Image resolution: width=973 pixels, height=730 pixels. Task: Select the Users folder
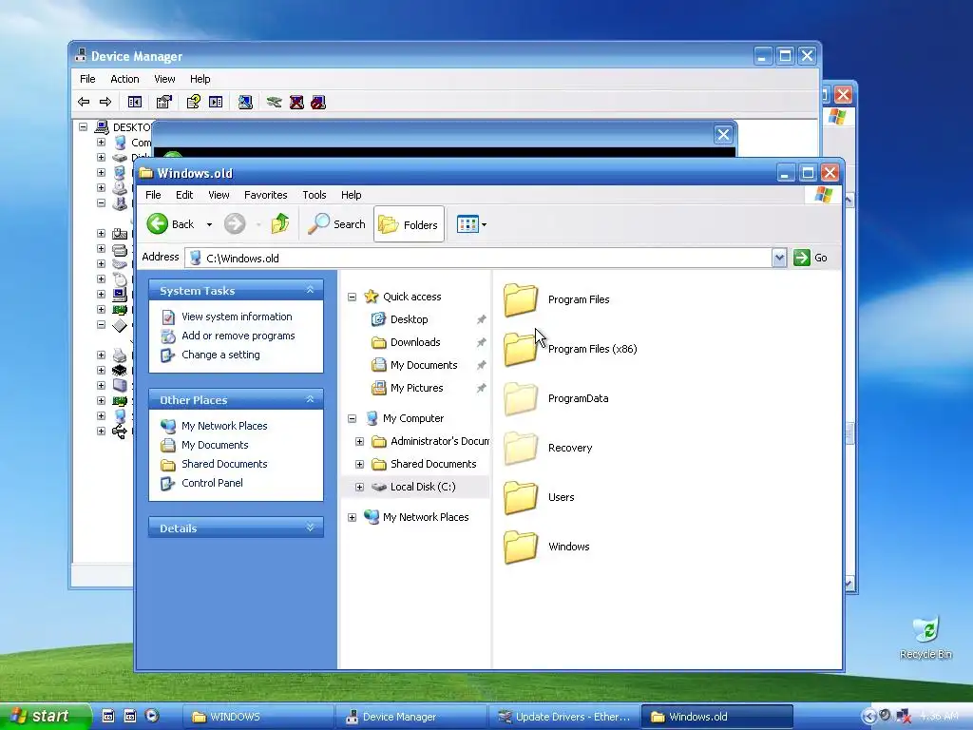[521, 497]
